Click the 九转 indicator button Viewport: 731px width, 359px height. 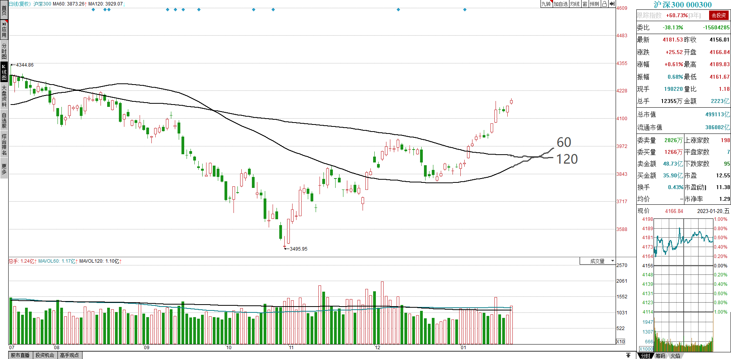pyautogui.click(x=546, y=4)
